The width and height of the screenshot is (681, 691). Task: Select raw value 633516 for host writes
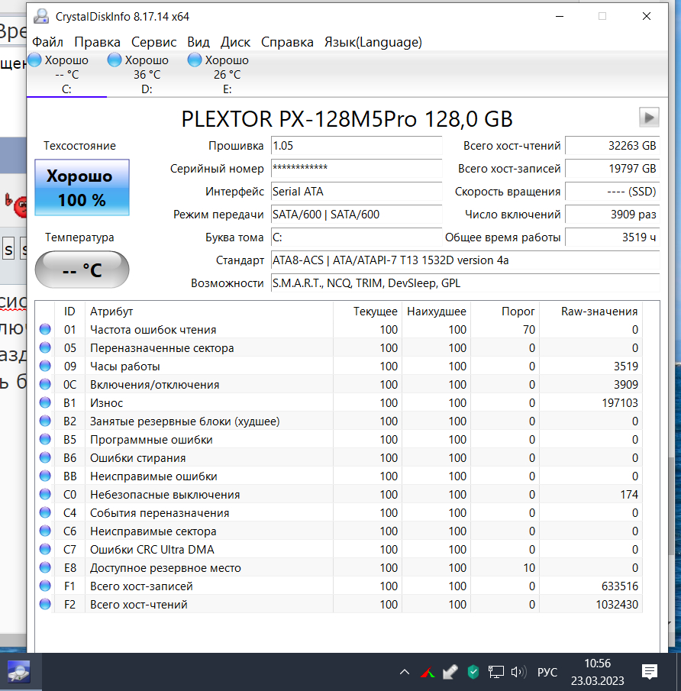tap(620, 586)
